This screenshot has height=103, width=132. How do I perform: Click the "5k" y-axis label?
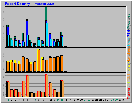coord(4,12)
